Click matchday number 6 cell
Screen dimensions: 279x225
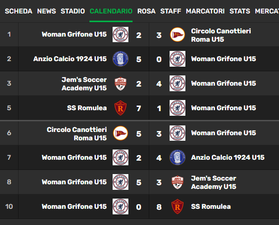pyautogui.click(x=9, y=133)
